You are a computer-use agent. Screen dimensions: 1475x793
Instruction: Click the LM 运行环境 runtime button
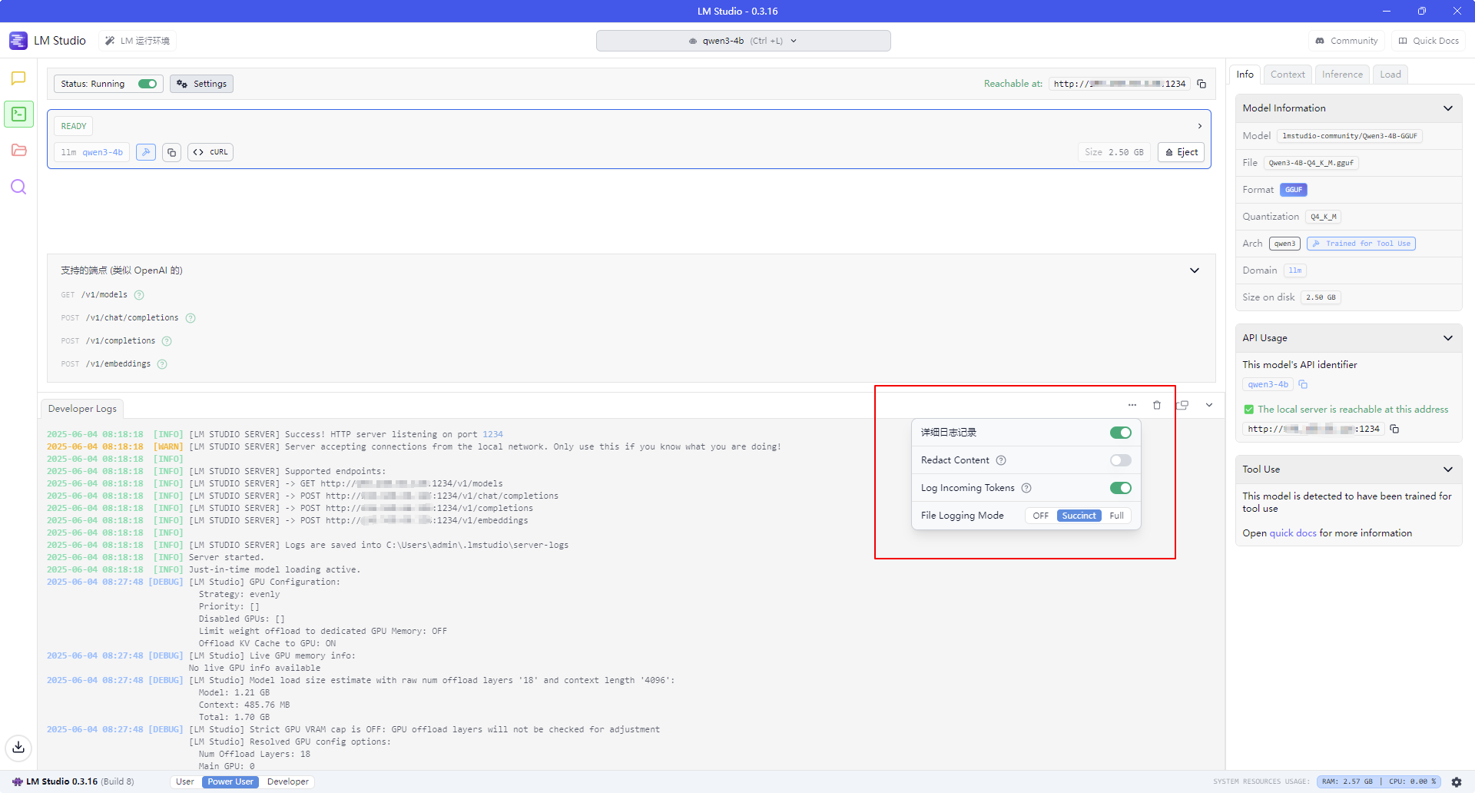click(138, 41)
